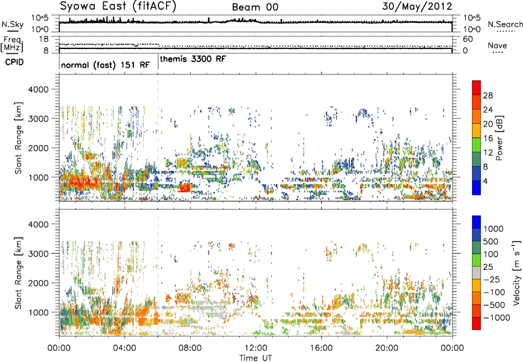Click the '4000' tick of the power panel

coord(40,90)
